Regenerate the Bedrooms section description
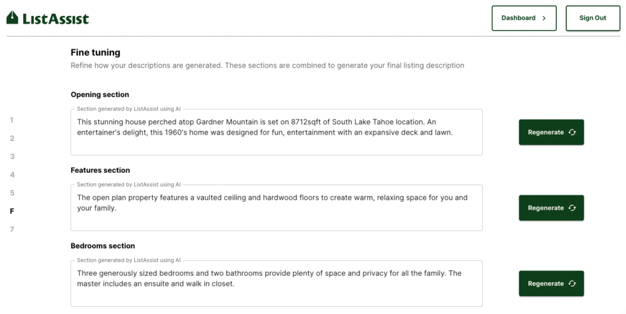Image resolution: width=626 pixels, height=314 pixels. [x=551, y=283]
